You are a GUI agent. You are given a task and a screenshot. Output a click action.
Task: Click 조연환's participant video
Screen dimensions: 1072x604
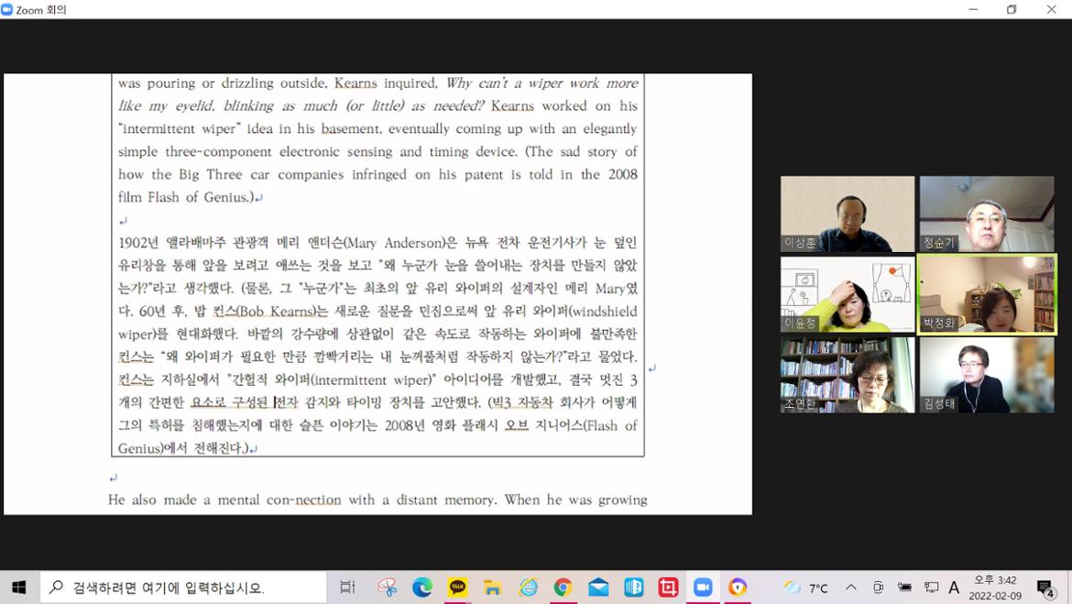coord(847,374)
